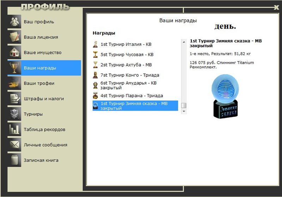Click the award icon beside Турнир Амударья - КВ закрытый
This screenshot has width=282, height=197.
click(95, 85)
